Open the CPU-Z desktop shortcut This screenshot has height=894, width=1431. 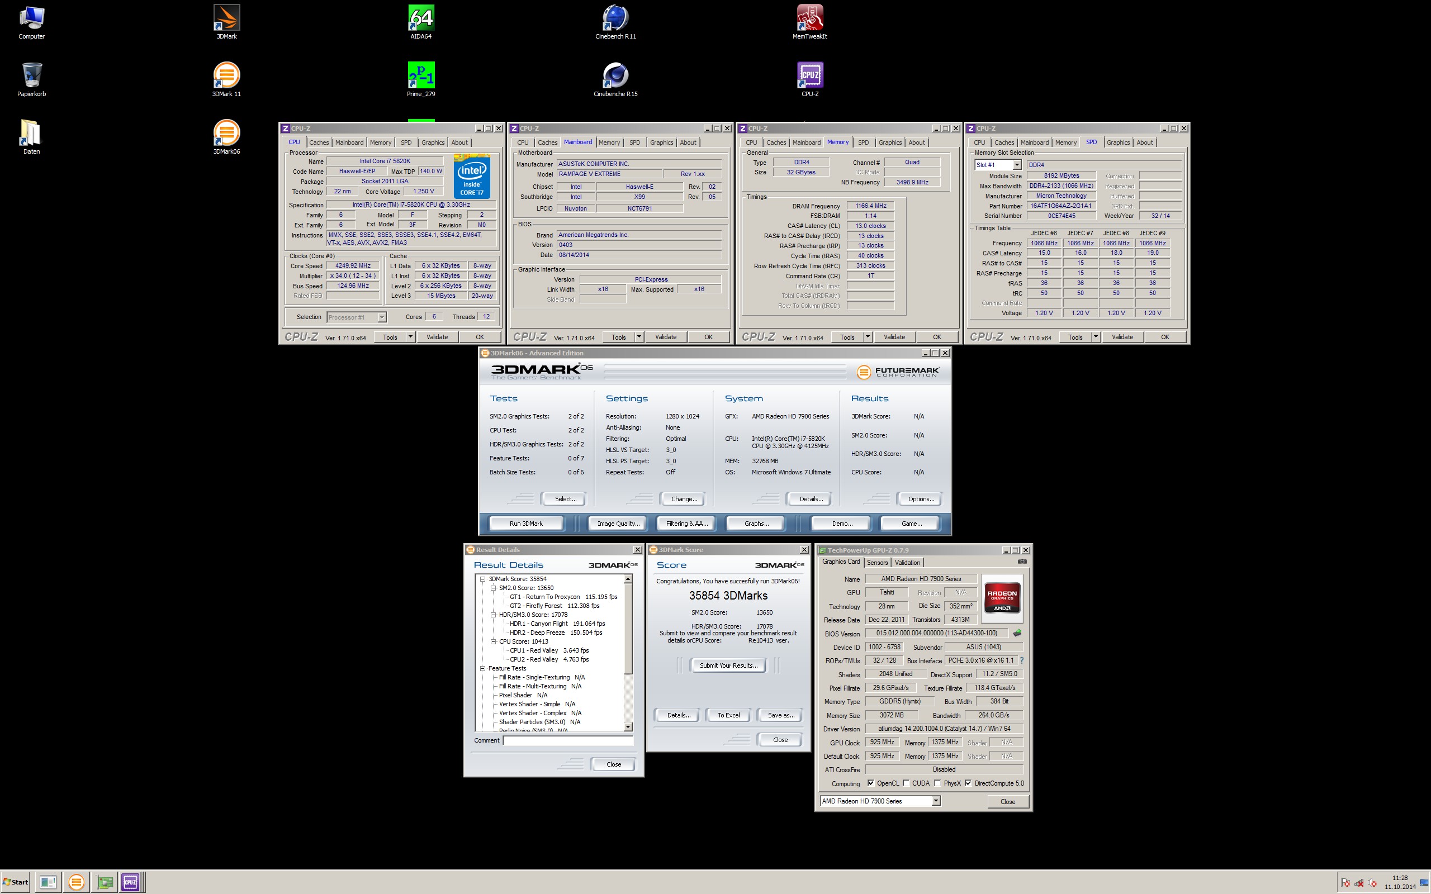810,79
